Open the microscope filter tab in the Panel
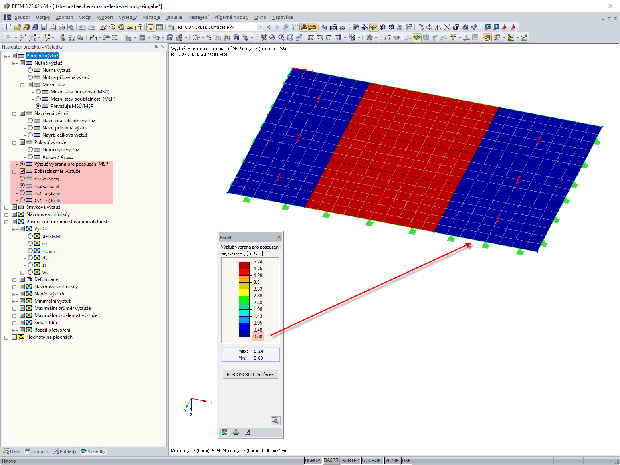 [x=248, y=432]
